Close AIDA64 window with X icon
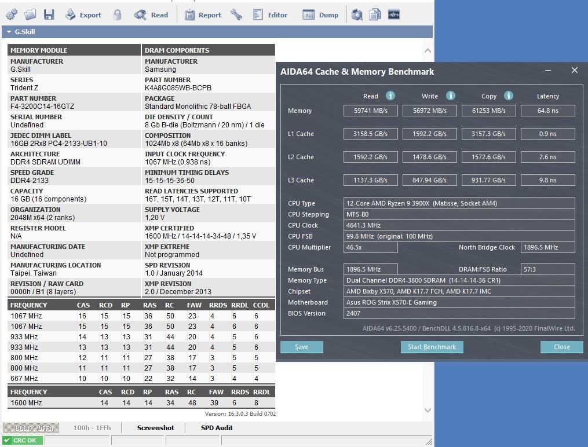The width and height of the screenshot is (588, 447). [x=575, y=70]
